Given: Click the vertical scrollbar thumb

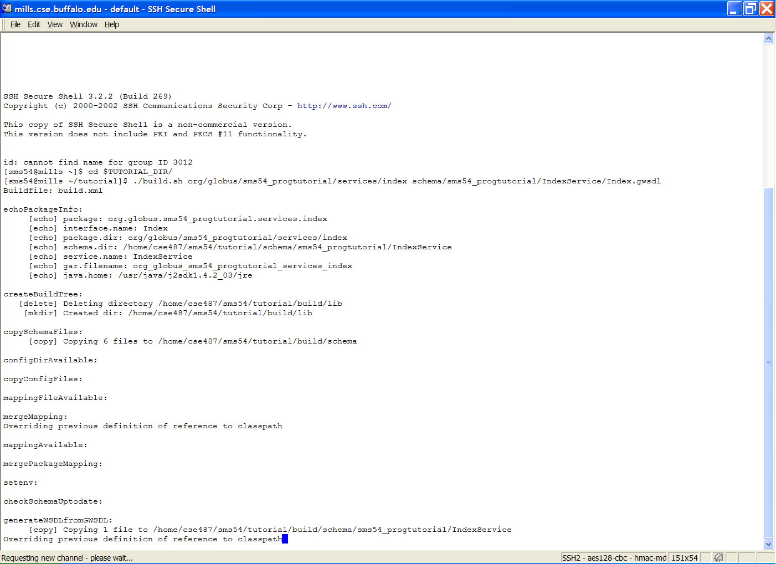Looking at the screenshot, I should (x=768, y=363).
